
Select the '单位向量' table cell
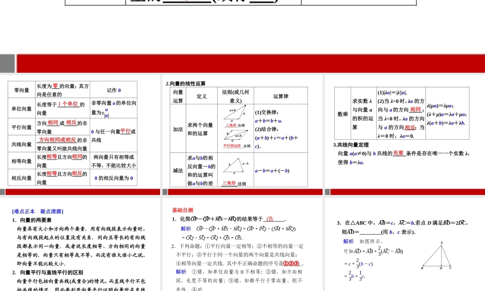[22, 108]
